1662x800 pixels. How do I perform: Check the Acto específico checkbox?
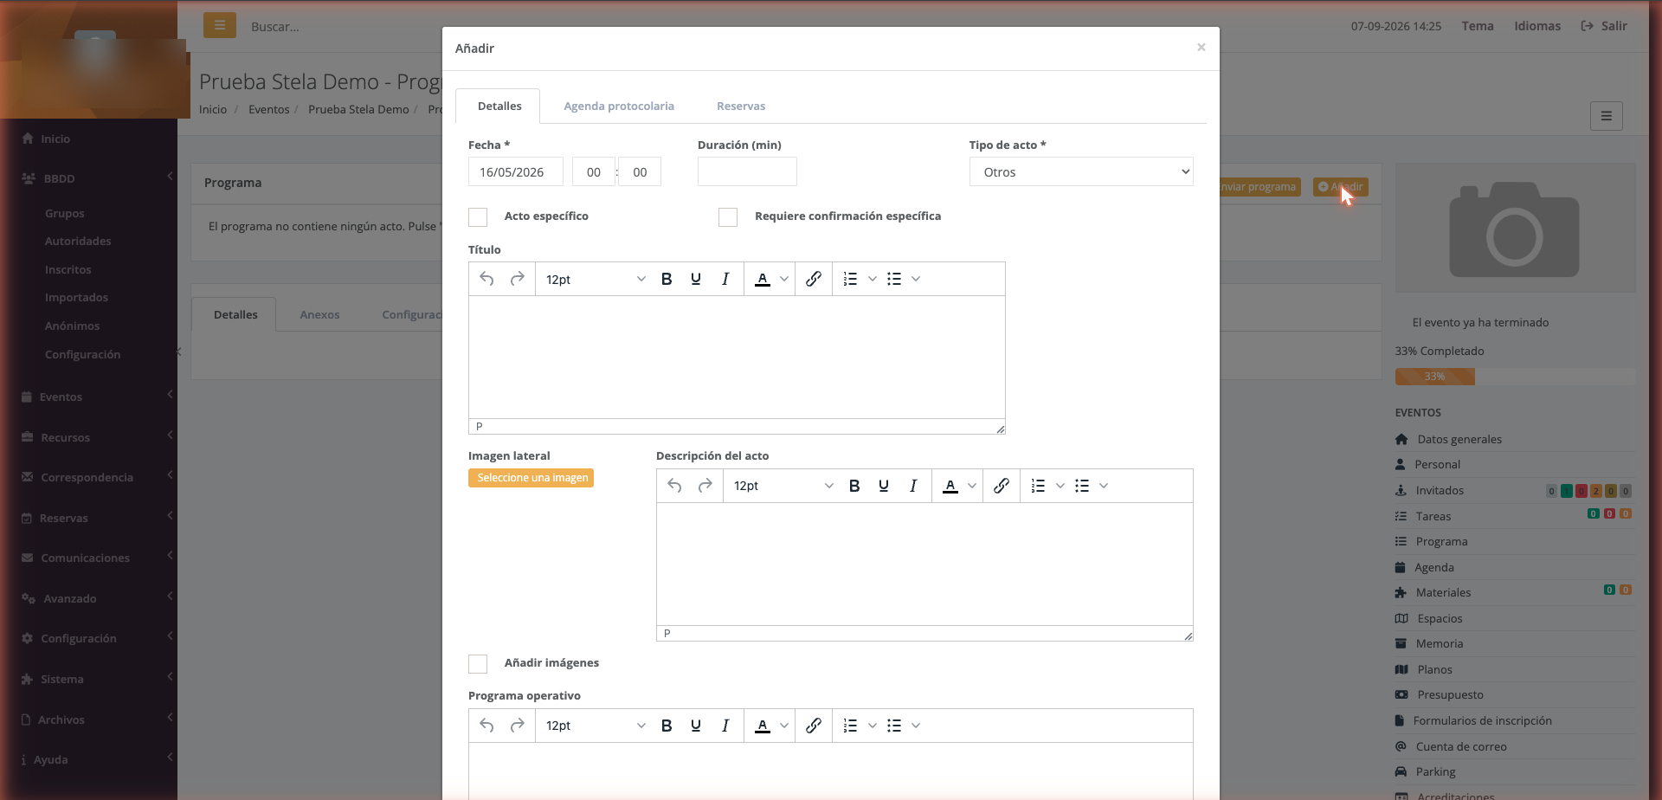tap(478, 216)
